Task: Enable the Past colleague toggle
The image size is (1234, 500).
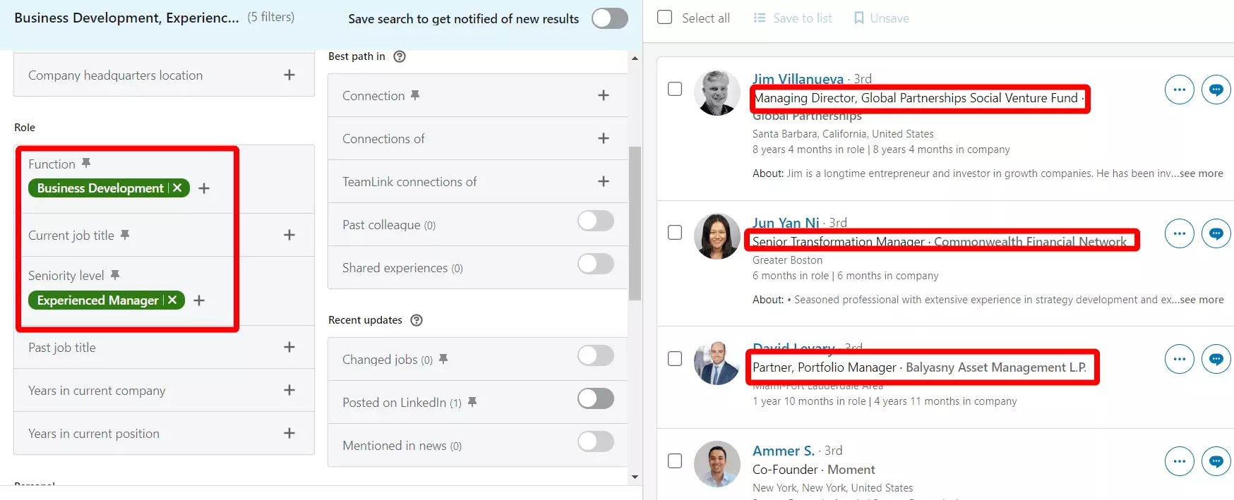Action: 596,221
